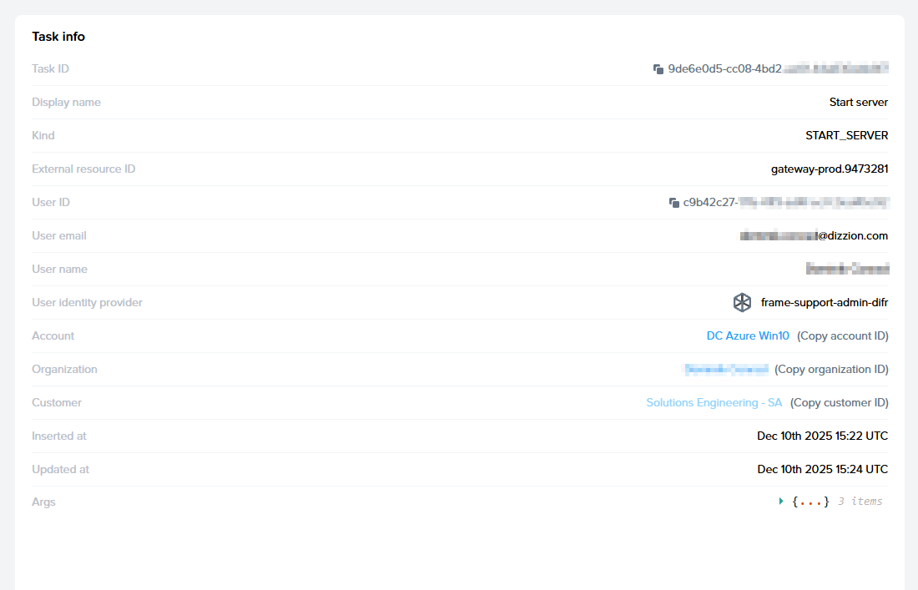The width and height of the screenshot is (918, 590).
Task: Click the Inserted at timestamp 15:22 UTC
Action: [822, 436]
